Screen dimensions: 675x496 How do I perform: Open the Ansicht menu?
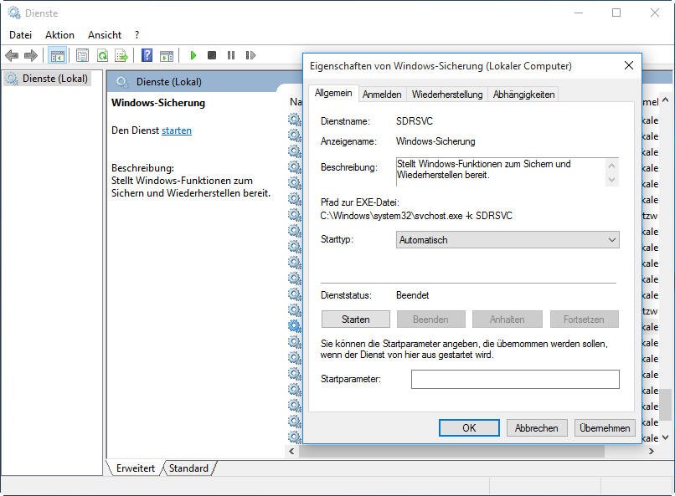tap(105, 35)
